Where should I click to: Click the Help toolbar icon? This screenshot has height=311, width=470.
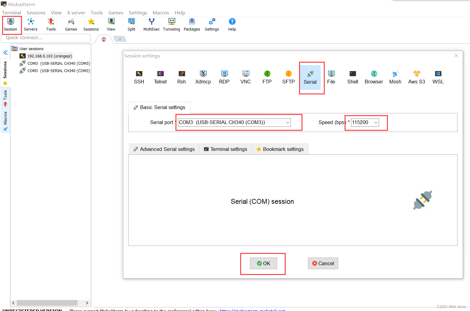(232, 25)
